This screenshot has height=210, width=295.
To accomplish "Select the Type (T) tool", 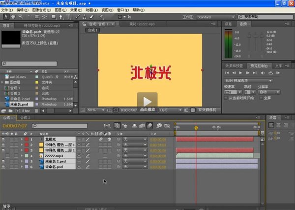I will 68,17.
